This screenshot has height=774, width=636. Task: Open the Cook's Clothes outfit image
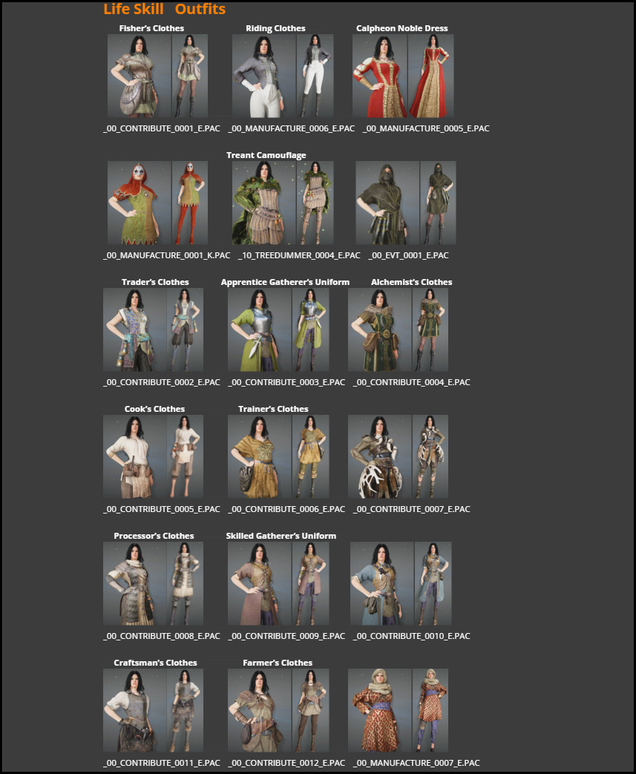(x=153, y=456)
